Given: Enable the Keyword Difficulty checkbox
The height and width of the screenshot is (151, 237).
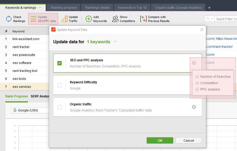Looking at the screenshot, I should pos(60,85).
